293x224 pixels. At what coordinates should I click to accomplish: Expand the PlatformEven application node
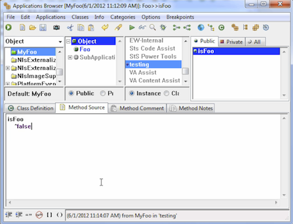pos(8,84)
